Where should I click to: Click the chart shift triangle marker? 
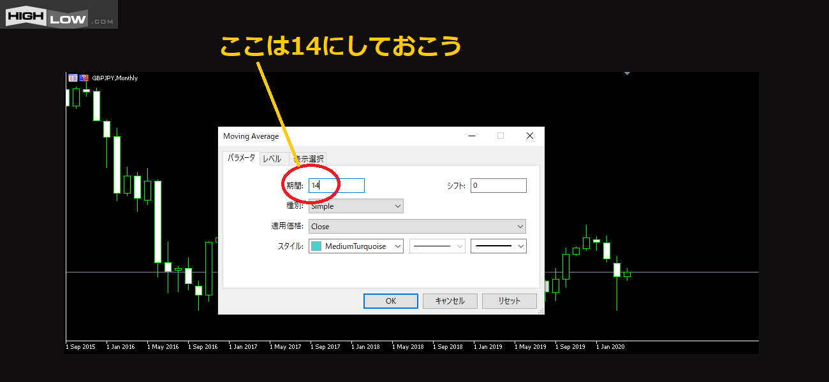coord(627,74)
